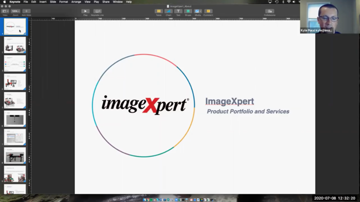Screen dimensions: 360x202
Task: Open the Help menu
Action: [129, 2]
